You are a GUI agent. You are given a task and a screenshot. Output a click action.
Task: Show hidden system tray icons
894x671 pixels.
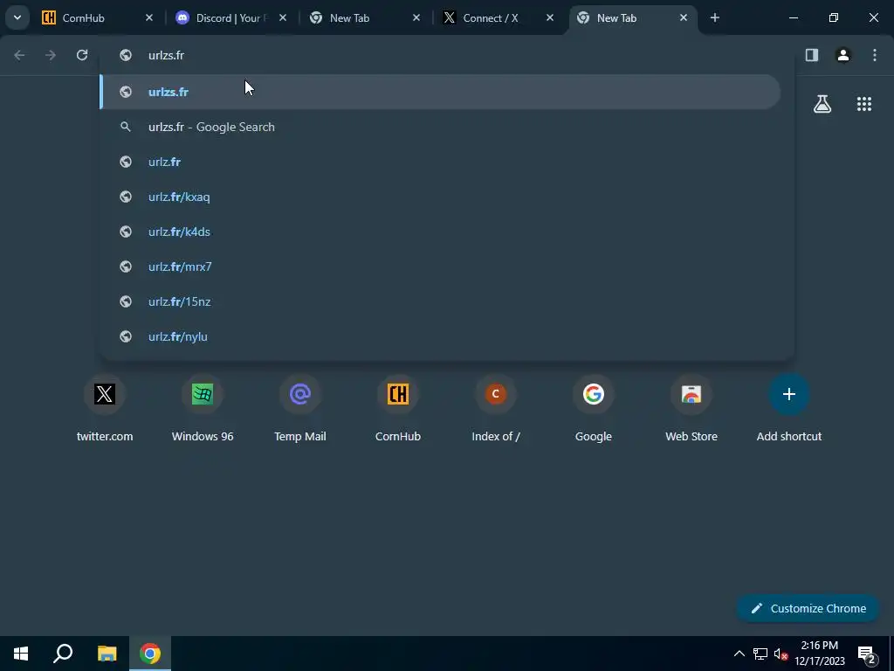coord(739,654)
